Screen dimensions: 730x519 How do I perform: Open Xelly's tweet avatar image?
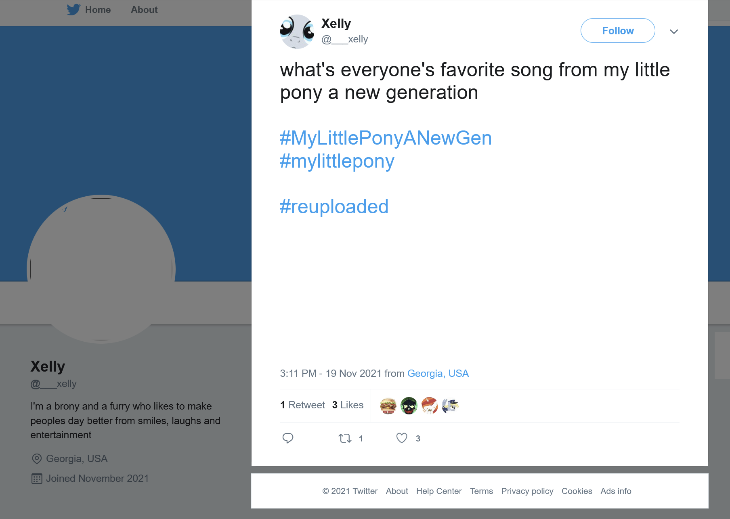[297, 32]
